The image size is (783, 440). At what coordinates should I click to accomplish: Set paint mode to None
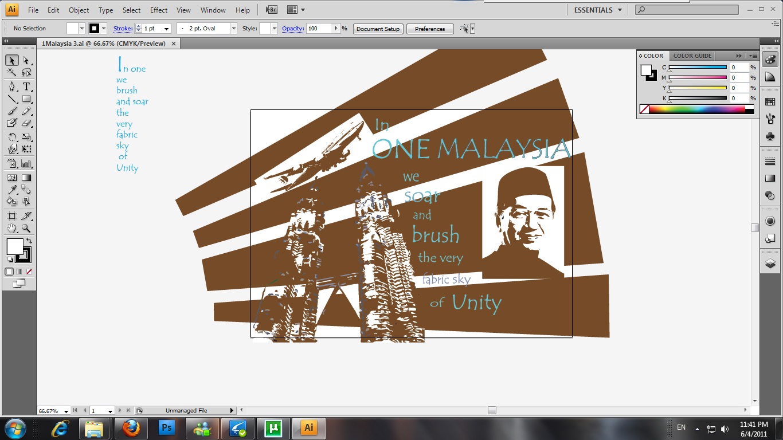coord(29,272)
